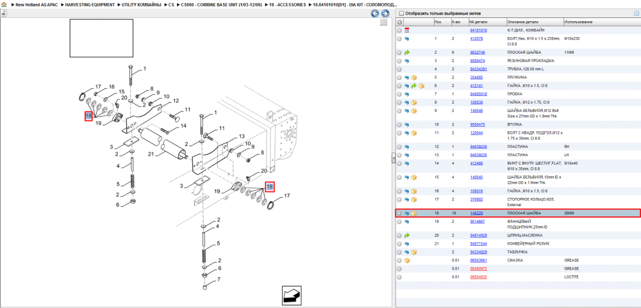Image resolution: width=641 pixels, height=308 pixels.
Task: Open part number link 84071544
Action: coord(478,243)
